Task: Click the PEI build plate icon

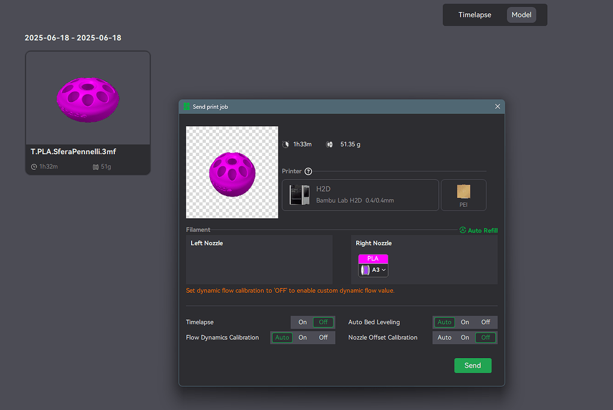Action: [464, 191]
